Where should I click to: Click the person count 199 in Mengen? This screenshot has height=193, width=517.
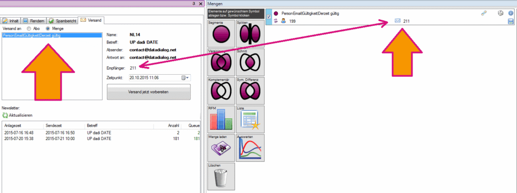292,21
